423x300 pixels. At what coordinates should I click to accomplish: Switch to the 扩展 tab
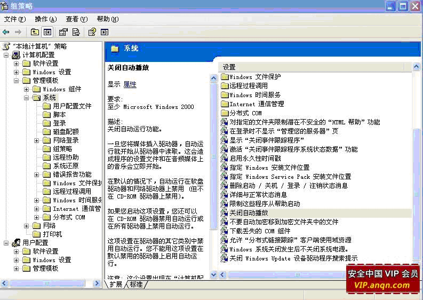click(116, 285)
